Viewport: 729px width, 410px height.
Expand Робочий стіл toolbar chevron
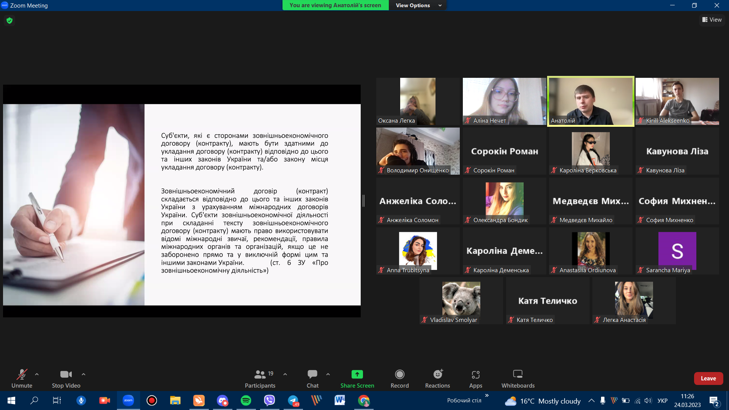487,396
